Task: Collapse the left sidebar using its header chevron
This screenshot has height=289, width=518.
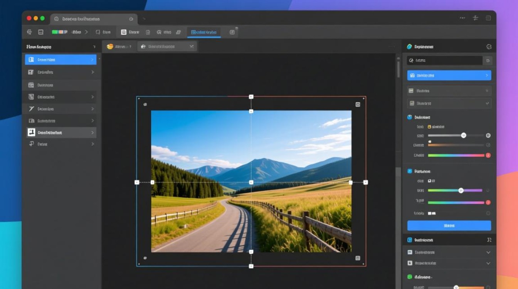Action: click(x=94, y=47)
